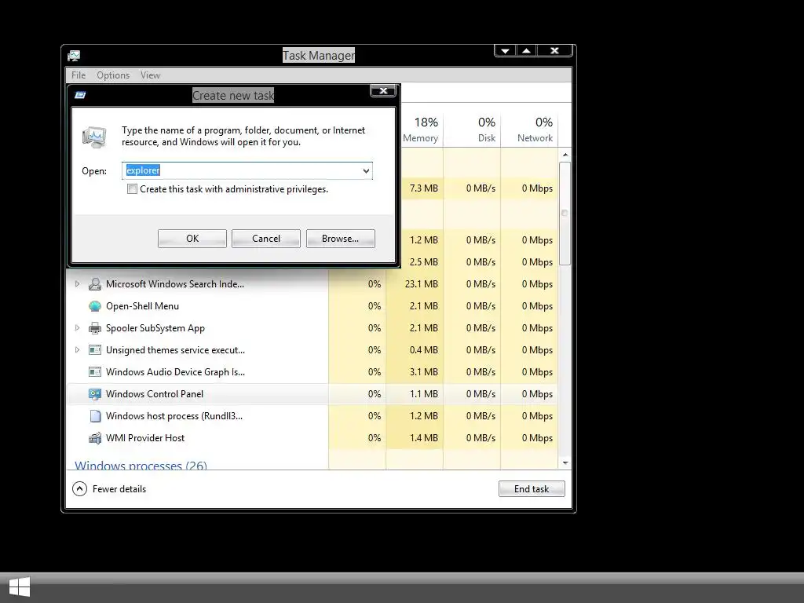Click the Fewer details arrow icon
Screen dimensions: 804x603
pyautogui.click(x=79, y=489)
